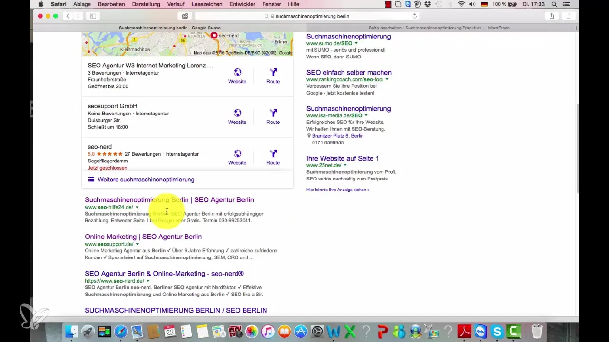Open the Apple menu
The height and width of the screenshot is (342, 609).
tap(40, 4)
